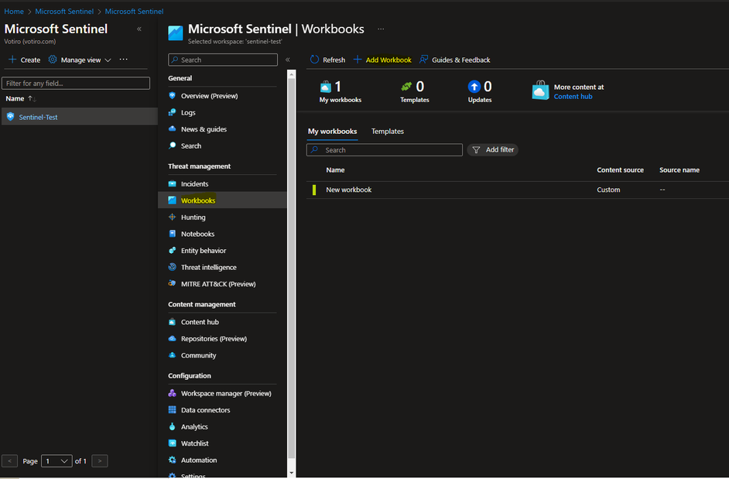Click the Sentinel-Test shield icon
Viewport: 729px width, 479px height.
click(x=10, y=117)
